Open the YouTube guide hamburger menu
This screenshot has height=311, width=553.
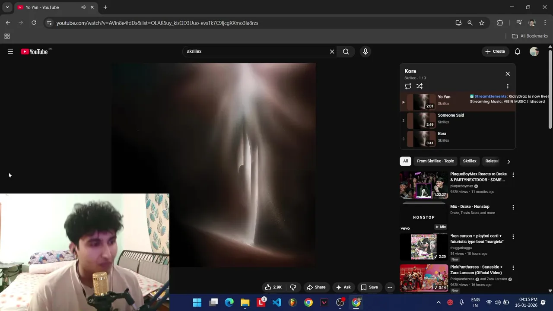coord(10,51)
